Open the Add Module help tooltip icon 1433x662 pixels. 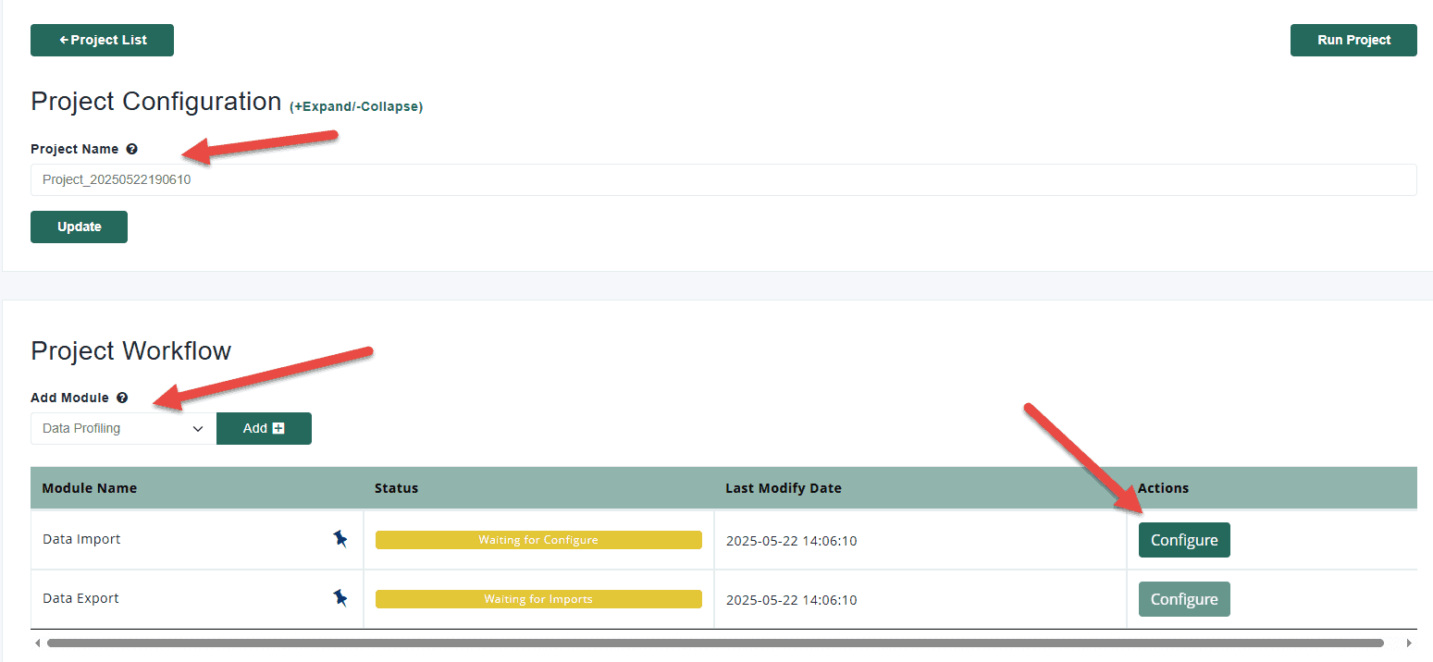click(x=122, y=398)
